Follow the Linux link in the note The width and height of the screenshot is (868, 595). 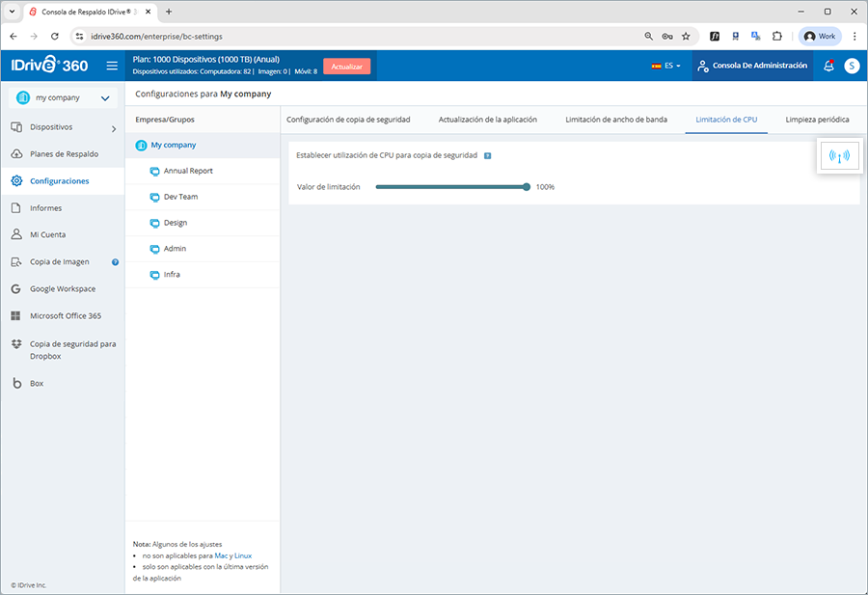[243, 555]
